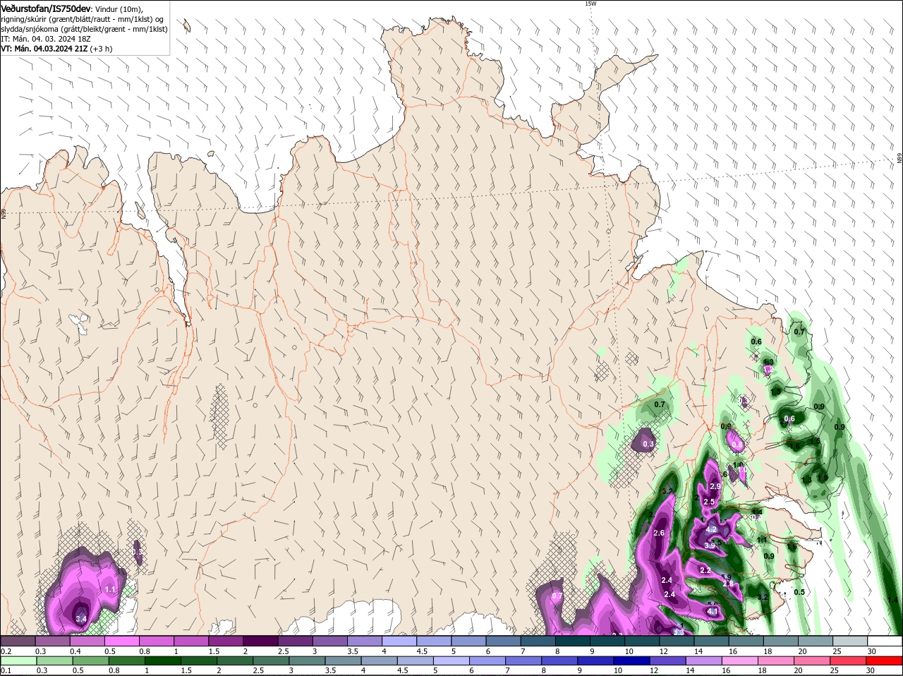The image size is (903, 676).
Task: Click the 'IT: Mán. 04. 03. 2024 18Z' line
Action: [45, 39]
